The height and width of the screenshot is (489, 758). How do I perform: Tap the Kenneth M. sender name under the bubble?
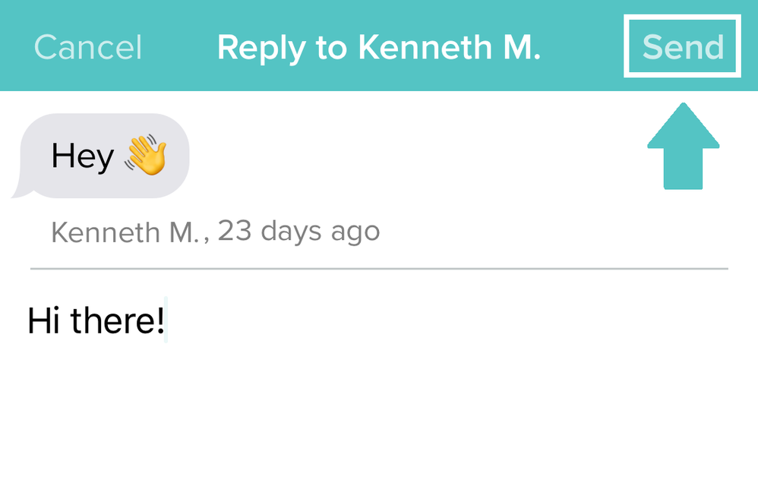point(124,232)
